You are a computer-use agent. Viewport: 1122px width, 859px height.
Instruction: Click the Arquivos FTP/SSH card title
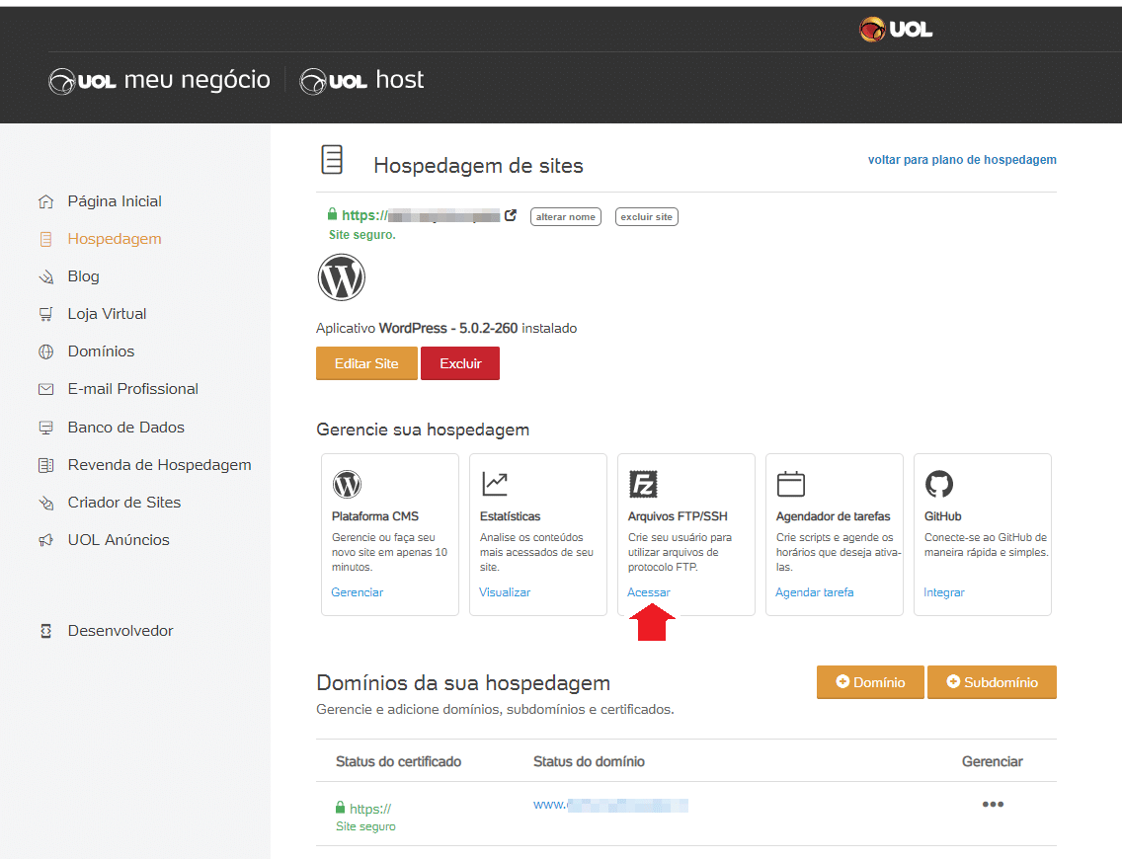(x=678, y=516)
